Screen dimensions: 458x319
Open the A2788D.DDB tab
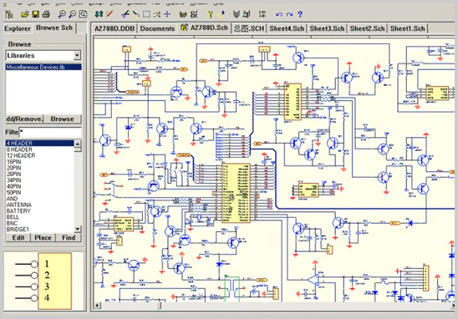click(x=114, y=28)
